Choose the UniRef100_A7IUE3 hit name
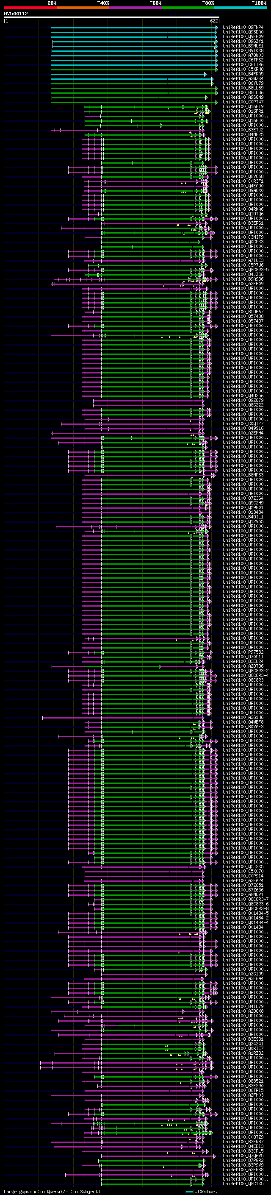Screen dimensions: 271x1195 [243, 261]
